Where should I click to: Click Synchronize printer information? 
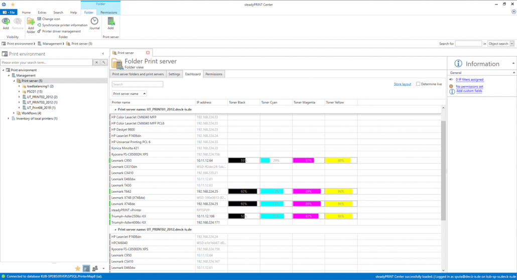tap(62, 25)
